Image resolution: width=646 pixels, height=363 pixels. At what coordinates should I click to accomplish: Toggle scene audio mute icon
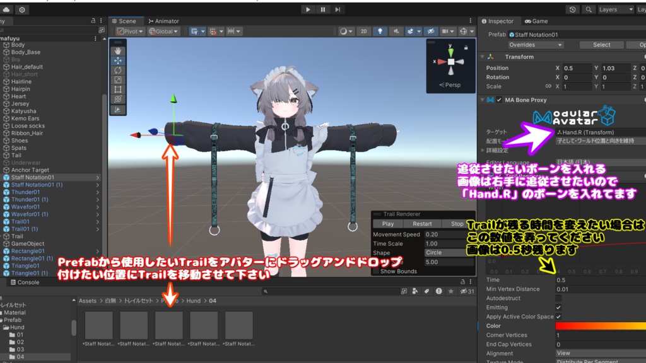pyautogui.click(x=396, y=32)
